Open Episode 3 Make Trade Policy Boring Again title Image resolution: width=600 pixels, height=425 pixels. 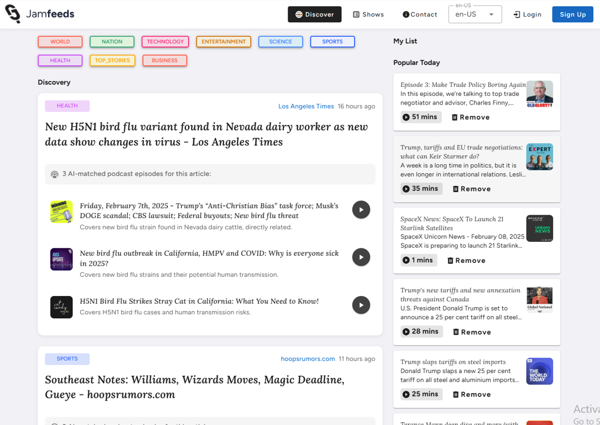(463, 85)
